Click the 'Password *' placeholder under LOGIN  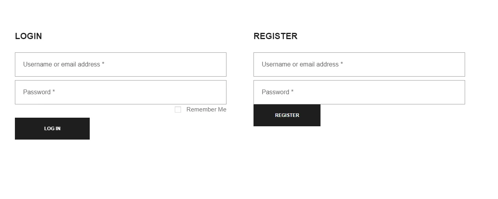(x=39, y=92)
